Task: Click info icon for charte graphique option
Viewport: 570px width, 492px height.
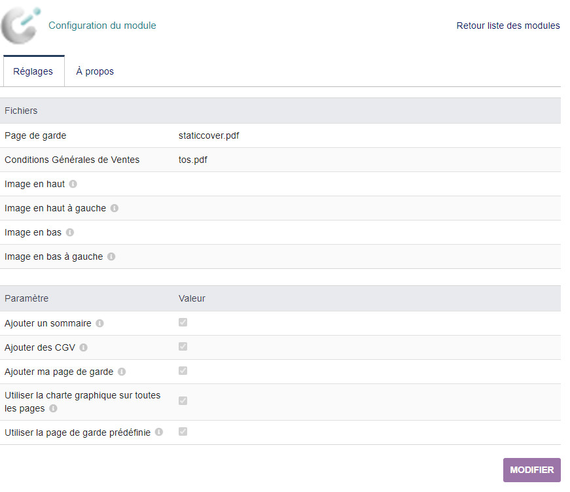Action: click(x=53, y=408)
